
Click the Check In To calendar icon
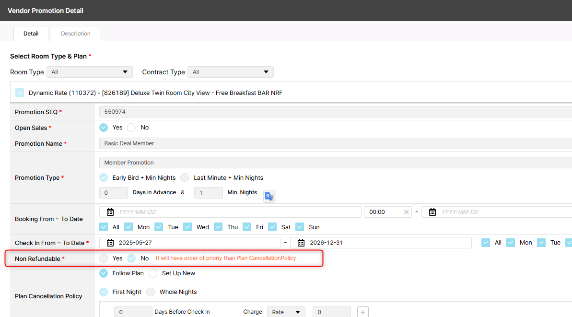point(301,243)
